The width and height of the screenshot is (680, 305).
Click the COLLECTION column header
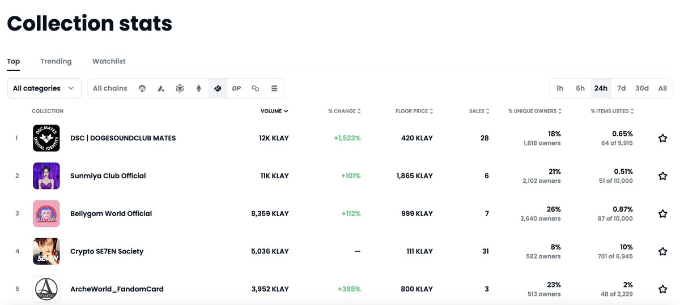click(48, 111)
